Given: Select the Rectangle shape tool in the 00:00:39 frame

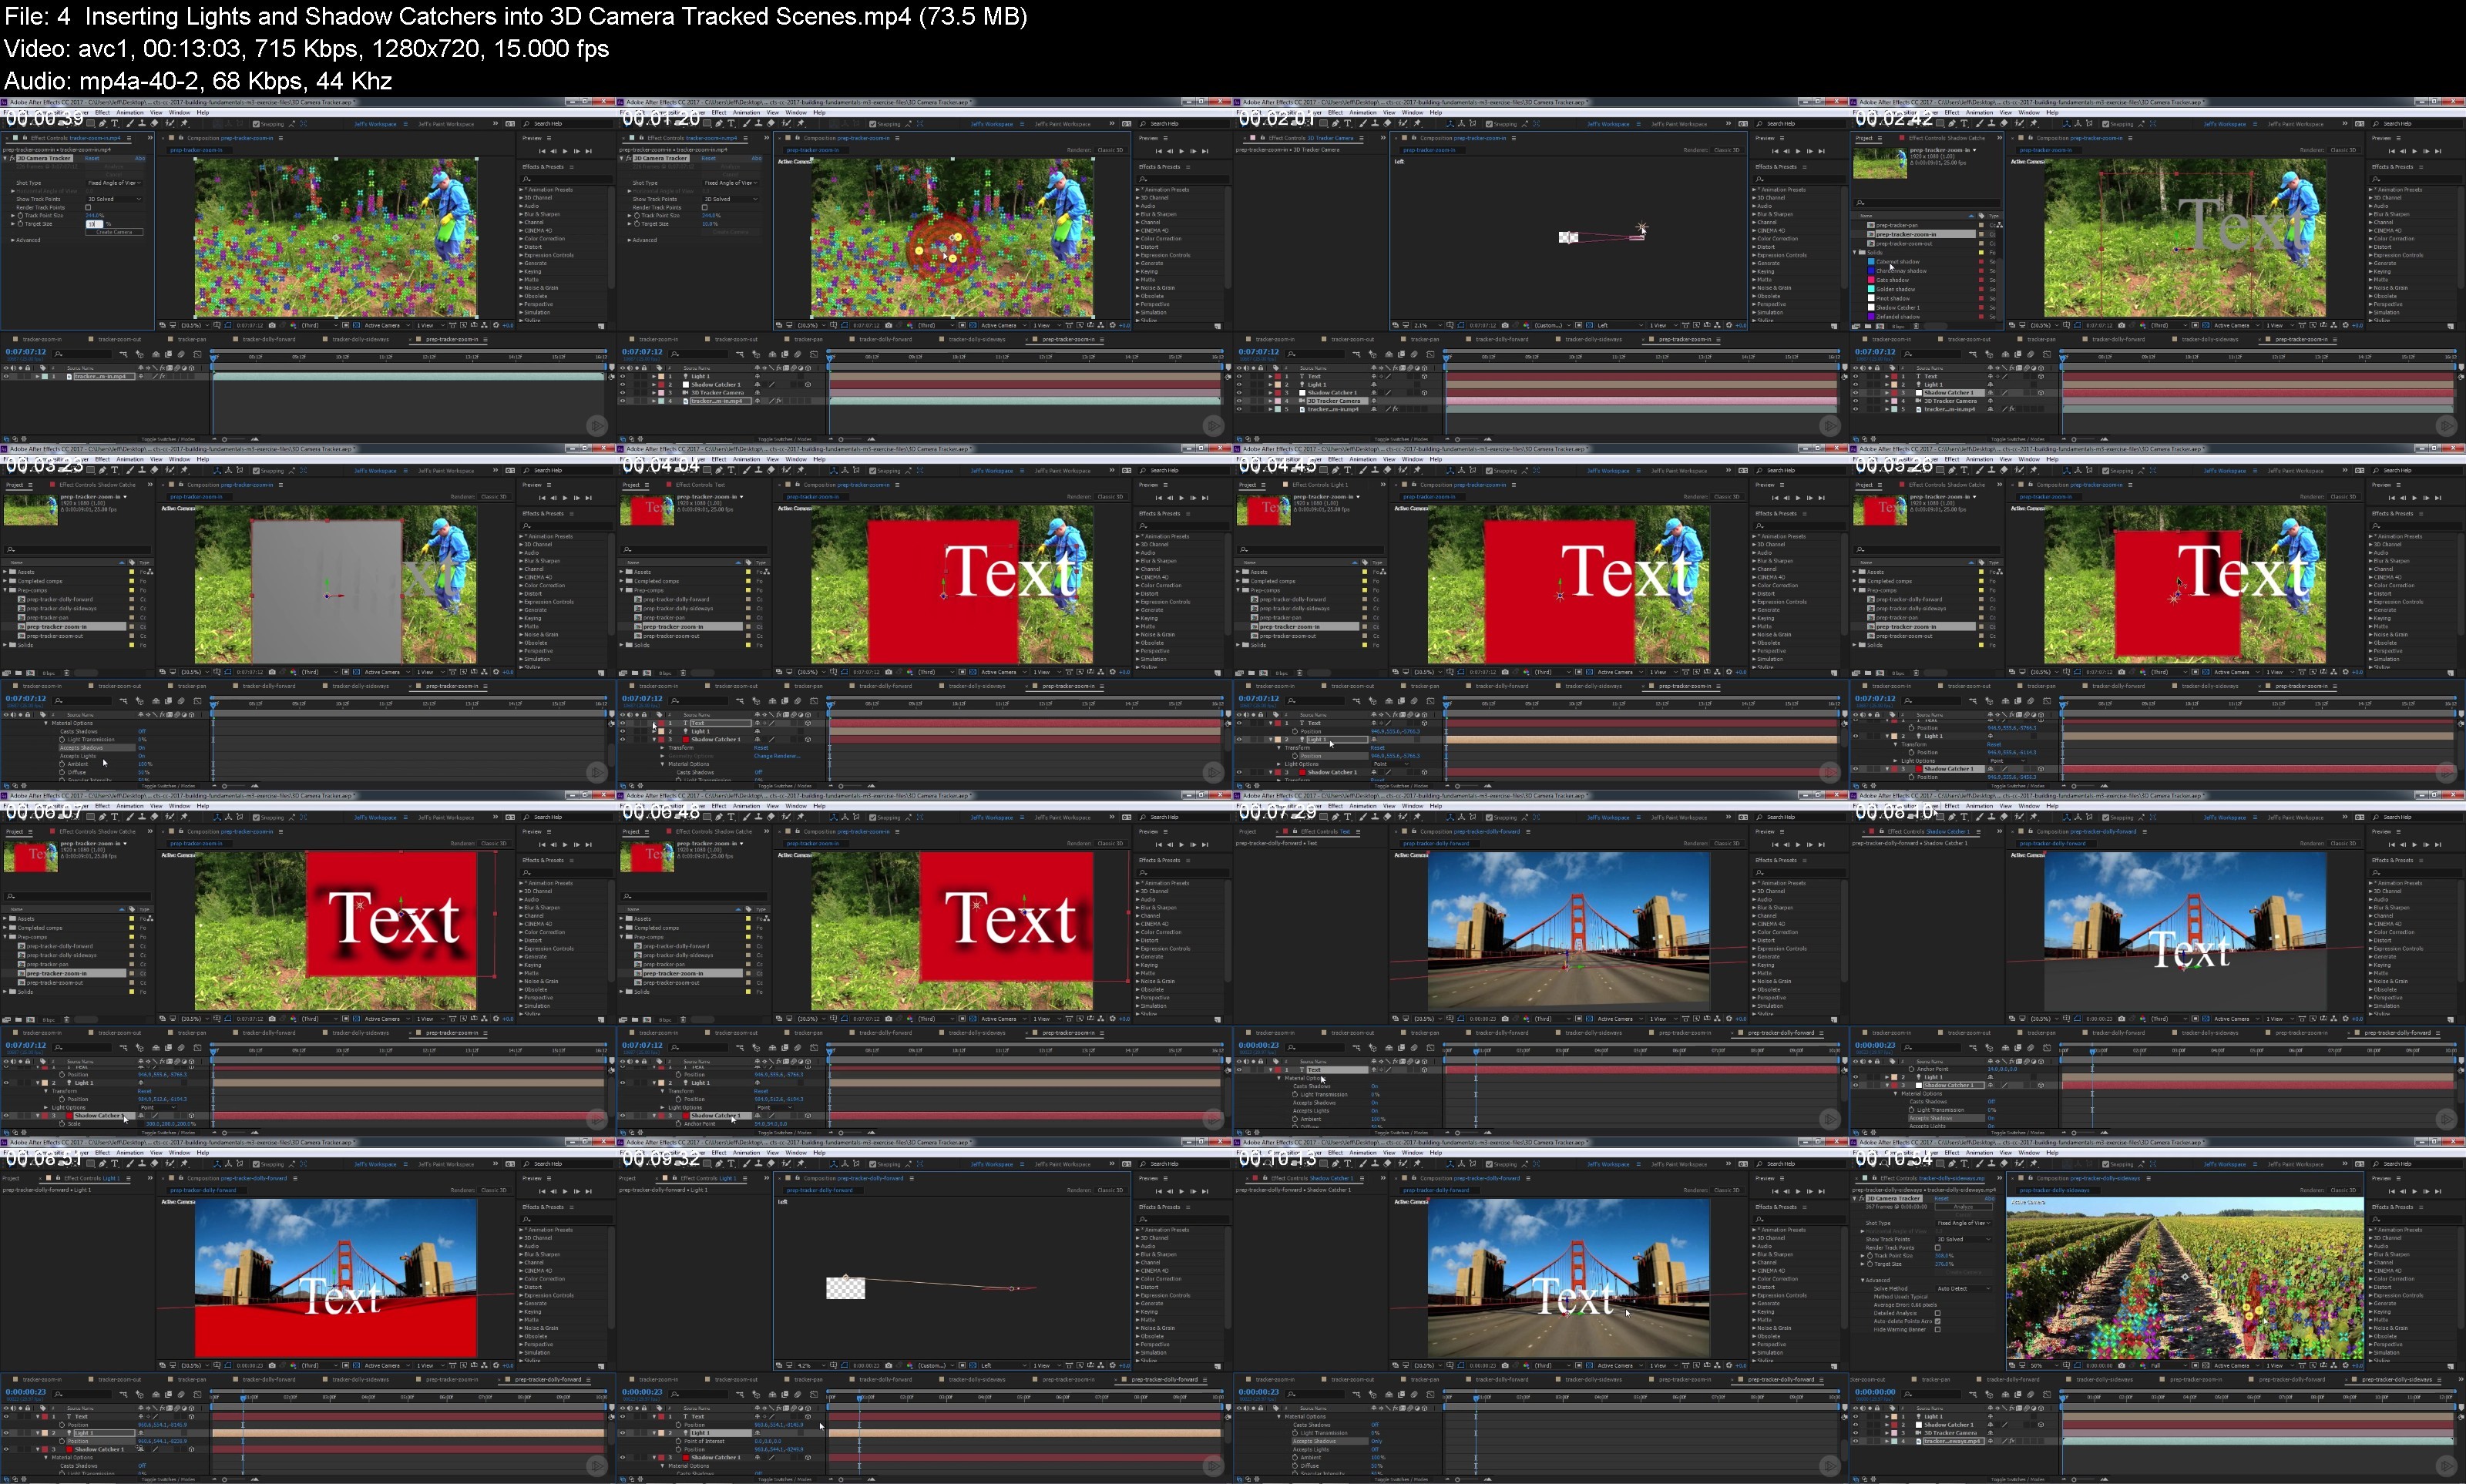Looking at the screenshot, I should point(90,124).
